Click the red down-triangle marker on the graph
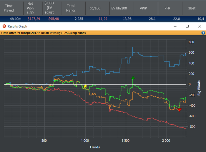The image size is (206, 152). tap(180, 110)
